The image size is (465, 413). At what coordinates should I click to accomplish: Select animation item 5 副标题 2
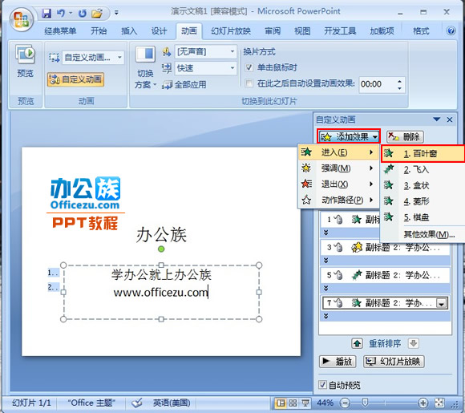(x=385, y=275)
